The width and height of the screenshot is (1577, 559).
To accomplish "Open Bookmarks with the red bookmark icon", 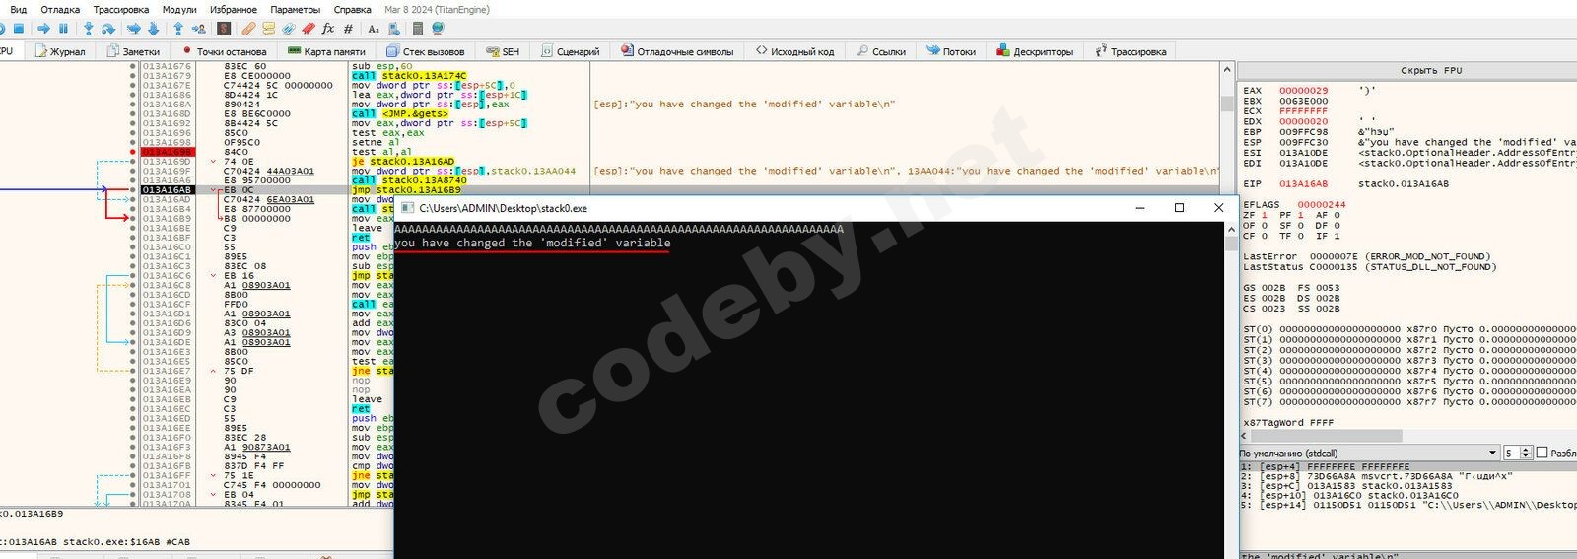I will coord(309,29).
